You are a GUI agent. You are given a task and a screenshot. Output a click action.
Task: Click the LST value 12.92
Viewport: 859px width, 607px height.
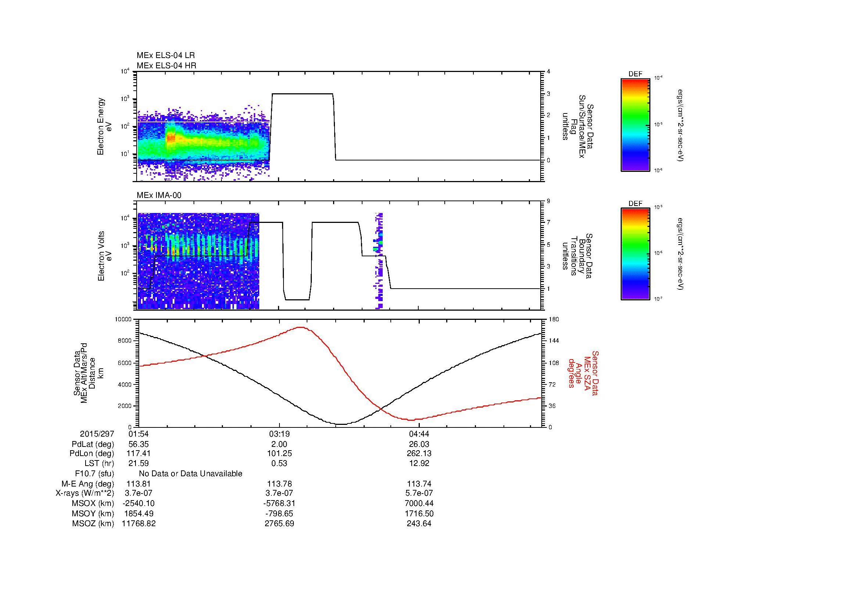[419, 463]
